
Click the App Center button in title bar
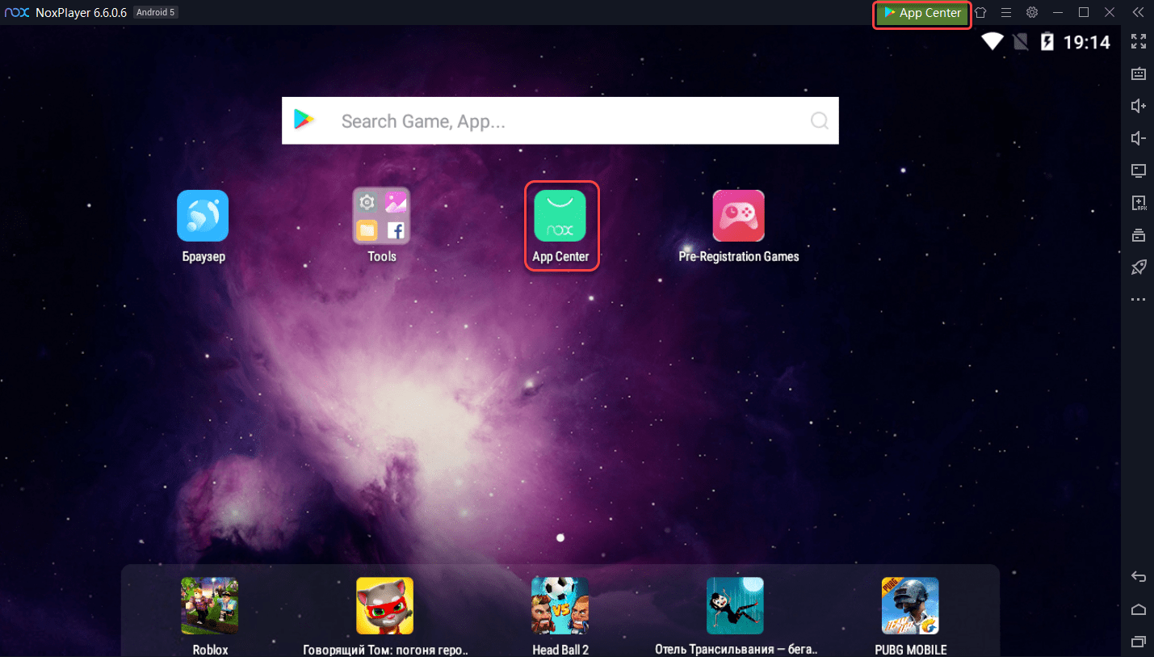(x=922, y=13)
